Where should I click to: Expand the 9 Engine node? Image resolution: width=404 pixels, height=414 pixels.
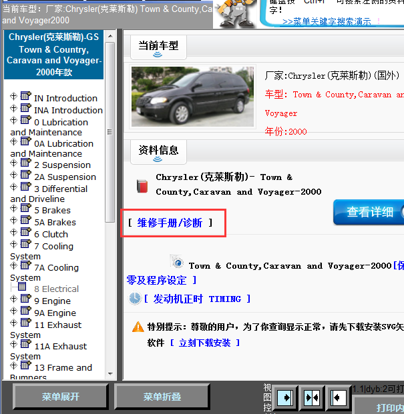point(13,299)
